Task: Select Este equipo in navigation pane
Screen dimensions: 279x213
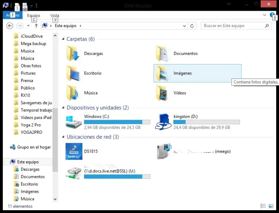Action: click(28, 162)
